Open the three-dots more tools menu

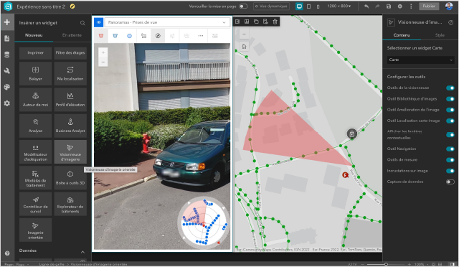201,36
